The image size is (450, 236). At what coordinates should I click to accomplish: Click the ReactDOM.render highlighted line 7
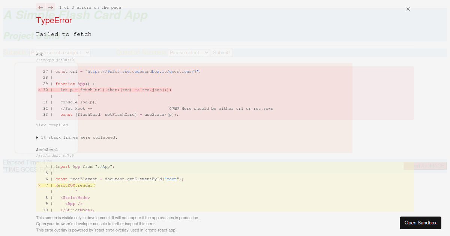pos(75,185)
